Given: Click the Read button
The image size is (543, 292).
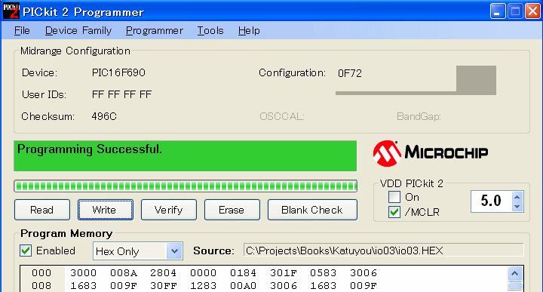Looking at the screenshot, I should pyautogui.click(x=42, y=210).
